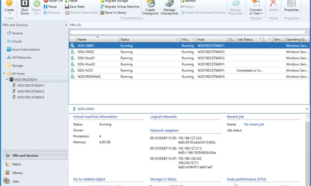Collapse the W2019S2DSDN cluster node
This screenshot has width=311, height=186.
click(7, 79)
